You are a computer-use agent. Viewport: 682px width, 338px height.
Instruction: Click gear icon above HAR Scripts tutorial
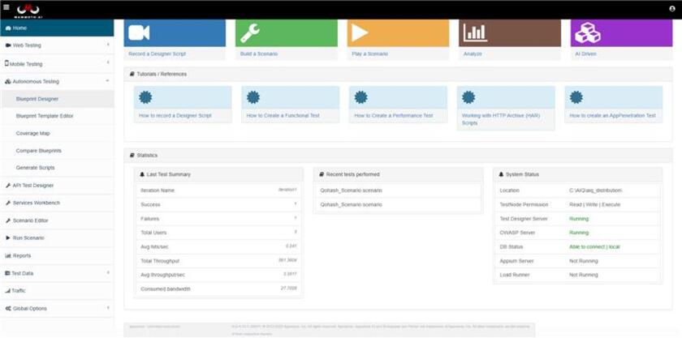[468, 97]
